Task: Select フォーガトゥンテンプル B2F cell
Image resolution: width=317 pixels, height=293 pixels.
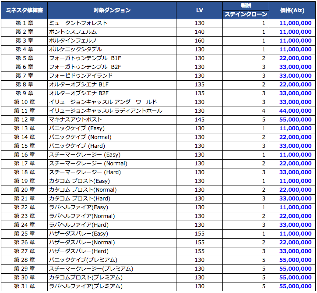Action: tap(112, 67)
